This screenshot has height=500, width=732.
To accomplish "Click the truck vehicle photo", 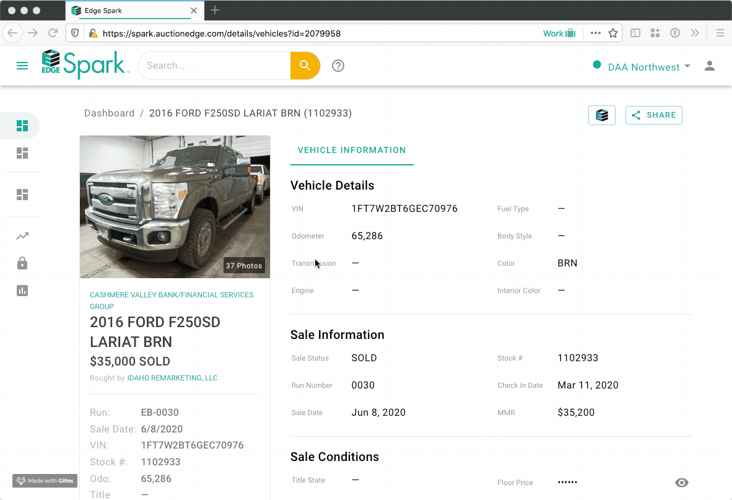I will pyautogui.click(x=175, y=207).
